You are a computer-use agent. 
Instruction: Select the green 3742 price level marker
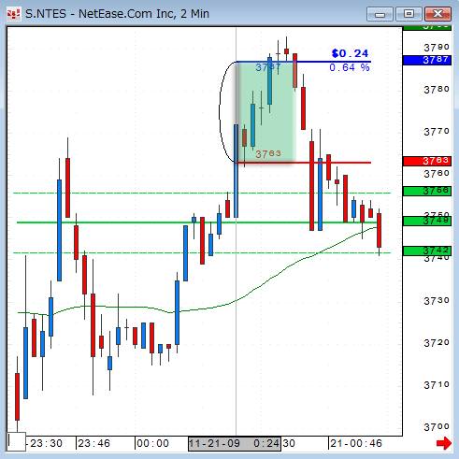pos(427,251)
